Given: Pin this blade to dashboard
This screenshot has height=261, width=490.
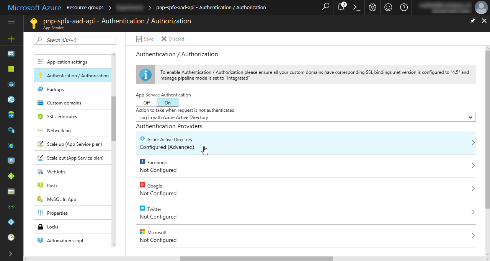Looking at the screenshot, I should 473,21.
